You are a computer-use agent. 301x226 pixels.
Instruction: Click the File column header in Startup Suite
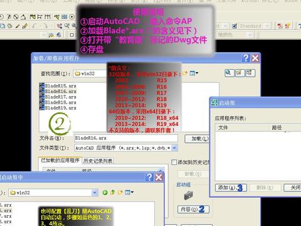pyautogui.click(x=242, y=127)
